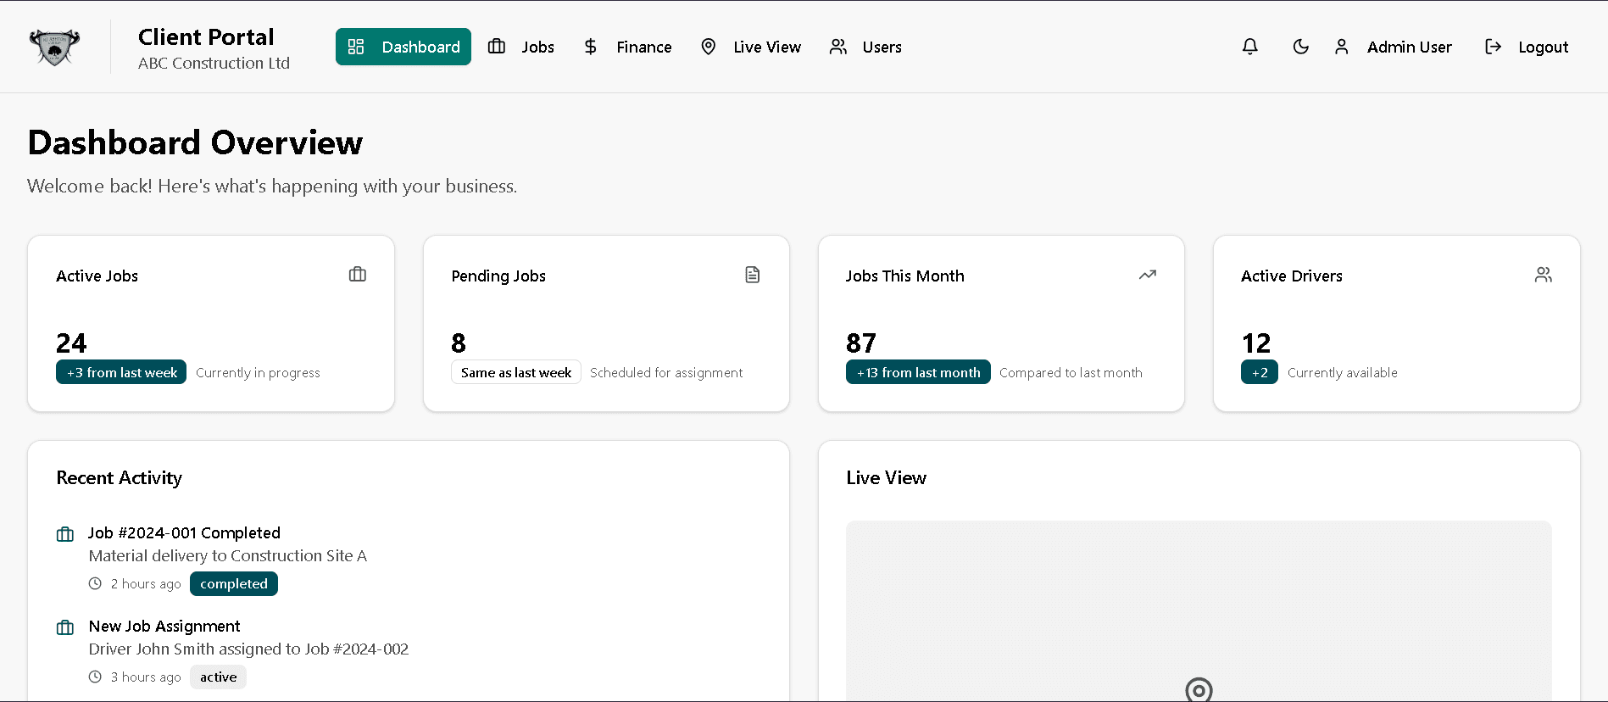Click the Live View map pin icon
Viewport: 1608px width, 702px height.
(x=709, y=47)
